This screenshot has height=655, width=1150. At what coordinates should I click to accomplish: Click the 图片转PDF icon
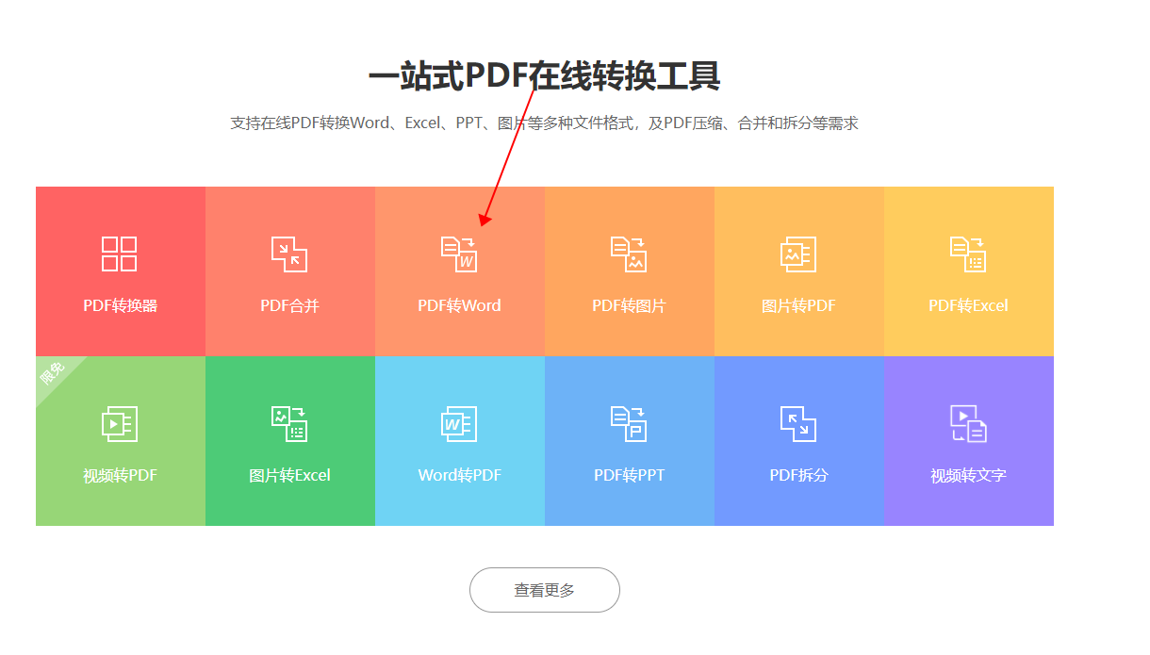pos(798,254)
